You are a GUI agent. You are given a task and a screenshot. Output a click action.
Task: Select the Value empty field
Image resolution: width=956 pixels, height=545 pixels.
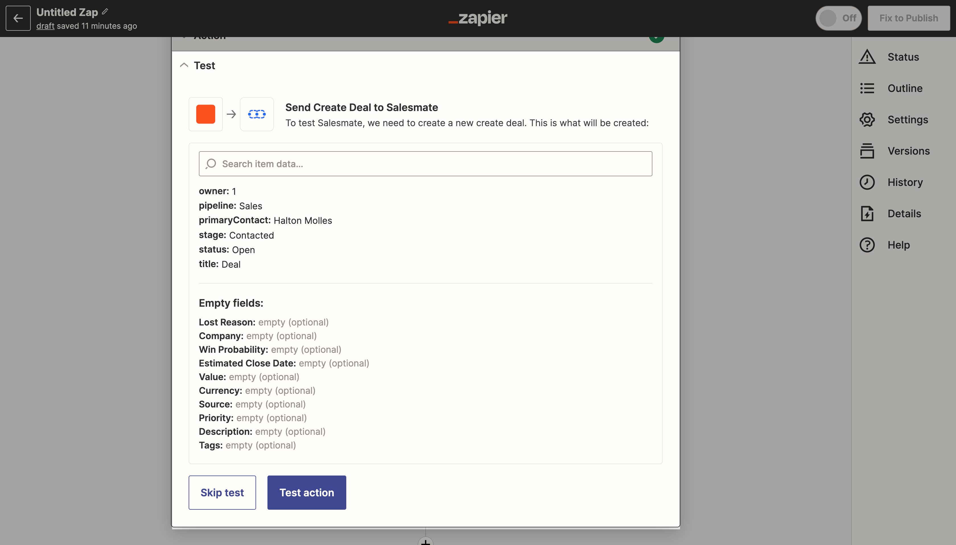coord(249,376)
